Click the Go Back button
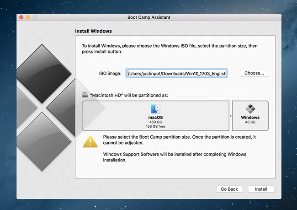Screen dimensions: 297x210 coord(229,189)
